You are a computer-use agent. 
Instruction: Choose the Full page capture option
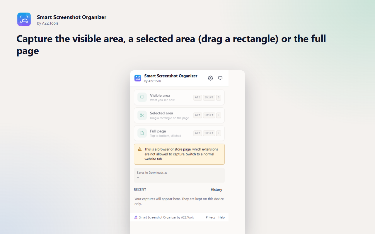pos(179,133)
